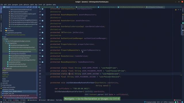Open the Git menu
The height and width of the screenshot is (103, 184).
click(x=44, y=5)
